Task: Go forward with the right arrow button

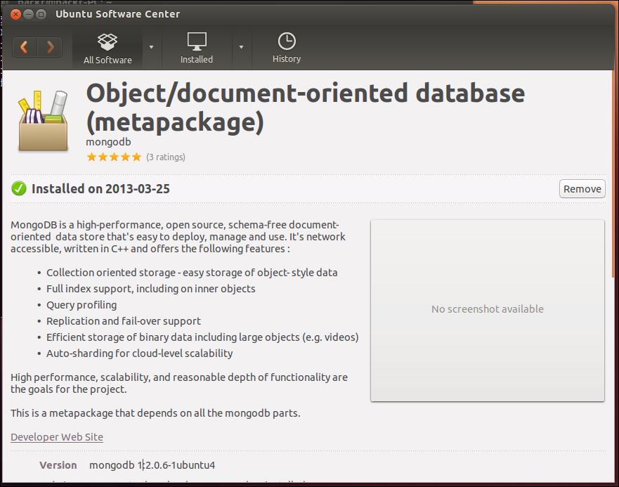Action: pos(50,47)
